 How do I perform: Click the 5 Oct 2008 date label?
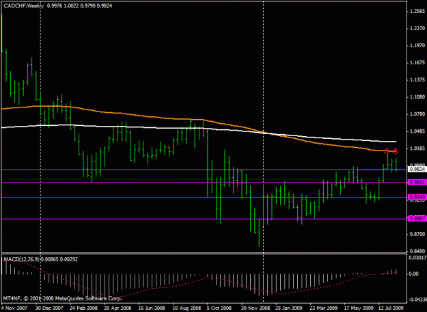coord(220,308)
